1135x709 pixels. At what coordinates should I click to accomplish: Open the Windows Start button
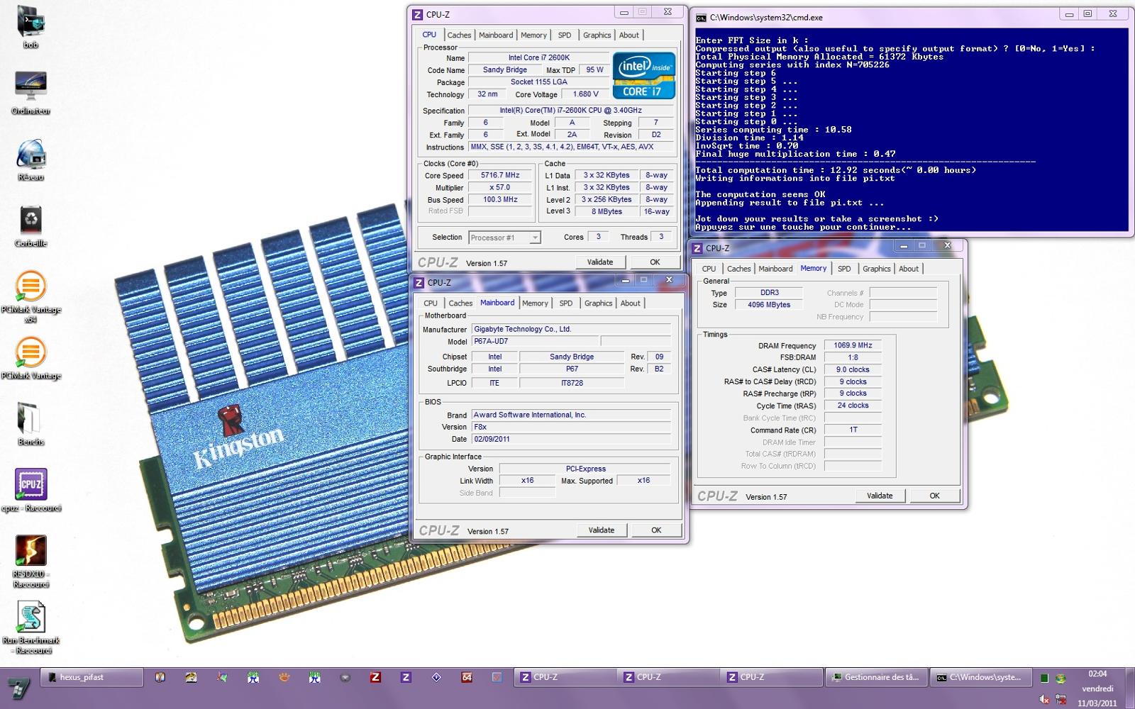click(x=18, y=688)
